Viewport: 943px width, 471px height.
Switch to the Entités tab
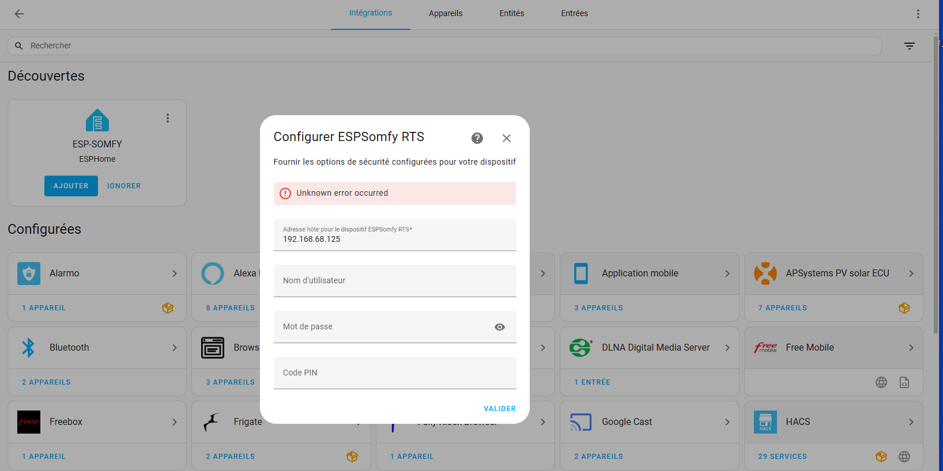click(512, 13)
